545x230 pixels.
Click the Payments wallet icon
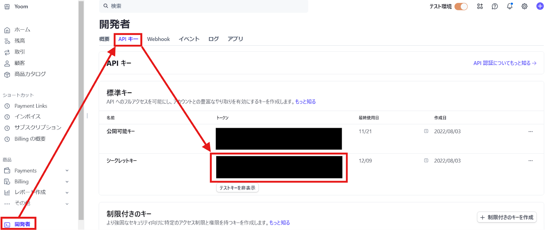tap(7, 170)
